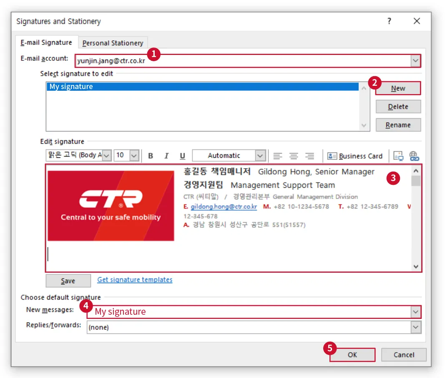Delete the selected signature
Viewport: 445px width, 378px height.
coord(398,107)
